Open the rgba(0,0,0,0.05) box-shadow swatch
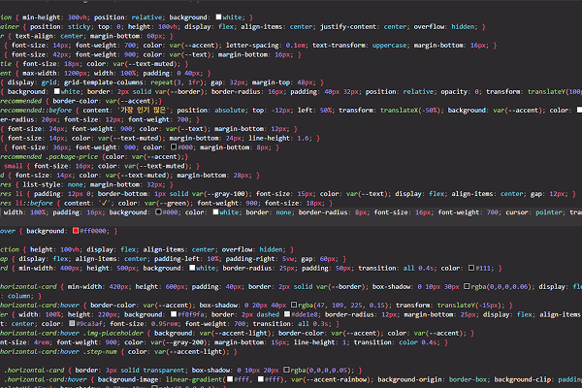The width and height of the screenshot is (582, 388). (x=286, y=370)
